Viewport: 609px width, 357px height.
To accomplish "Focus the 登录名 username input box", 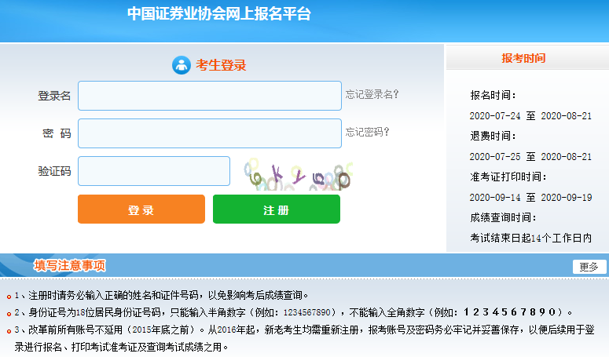I will [210, 96].
